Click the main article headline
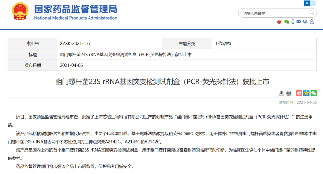323x174 pixels. click(162, 82)
